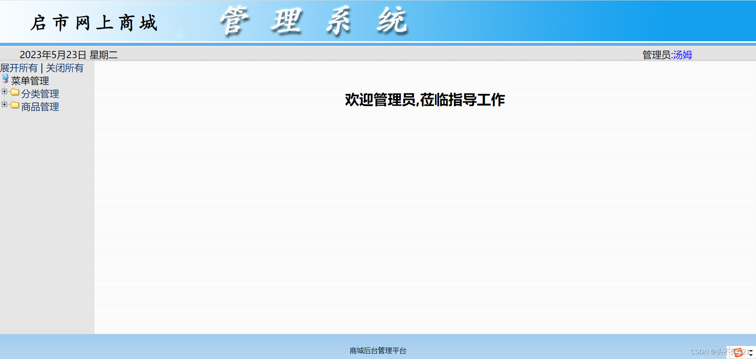
Task: Click the folder icon beside 商品管理
Action: coord(15,105)
